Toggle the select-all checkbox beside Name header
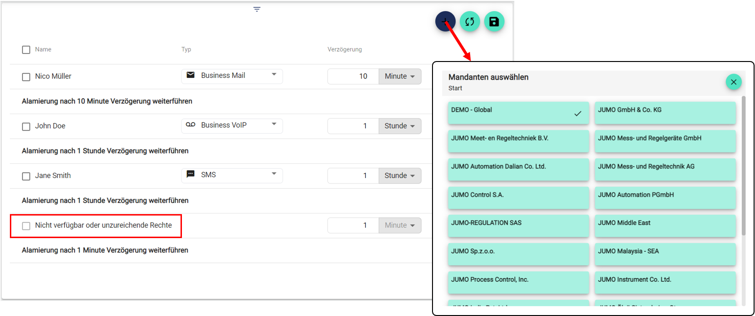Image resolution: width=755 pixels, height=316 pixels. pyautogui.click(x=26, y=50)
